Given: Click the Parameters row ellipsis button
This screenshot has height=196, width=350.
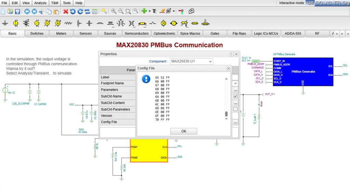Looking at the screenshot, I should (x=235, y=90).
